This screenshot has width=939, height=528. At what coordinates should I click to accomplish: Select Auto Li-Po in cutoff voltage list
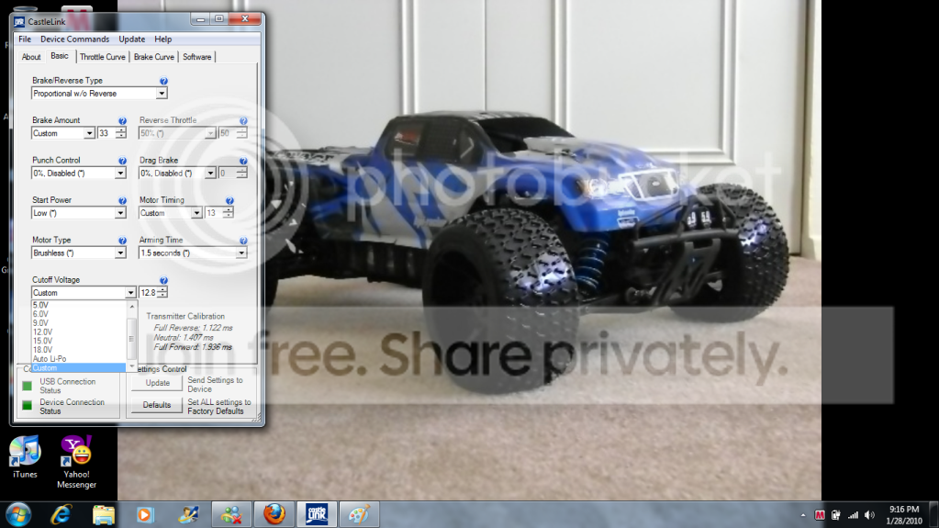[x=79, y=359]
